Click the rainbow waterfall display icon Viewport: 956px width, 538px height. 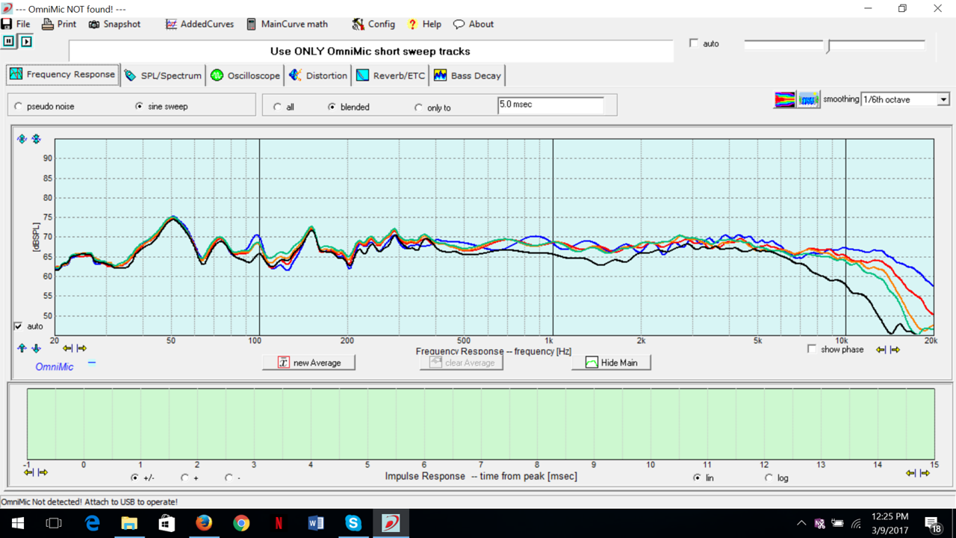pyautogui.click(x=784, y=99)
